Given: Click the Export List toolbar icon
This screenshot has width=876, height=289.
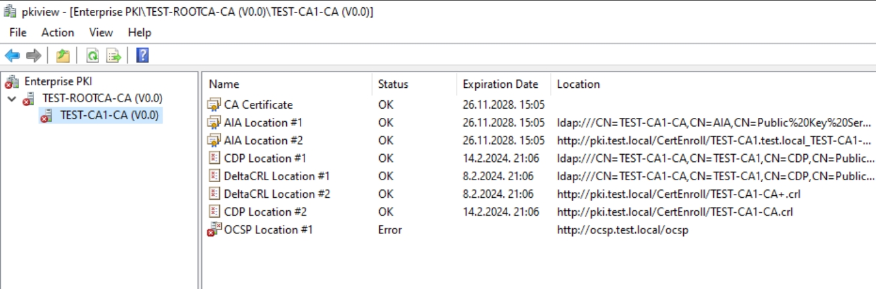Looking at the screenshot, I should [114, 56].
